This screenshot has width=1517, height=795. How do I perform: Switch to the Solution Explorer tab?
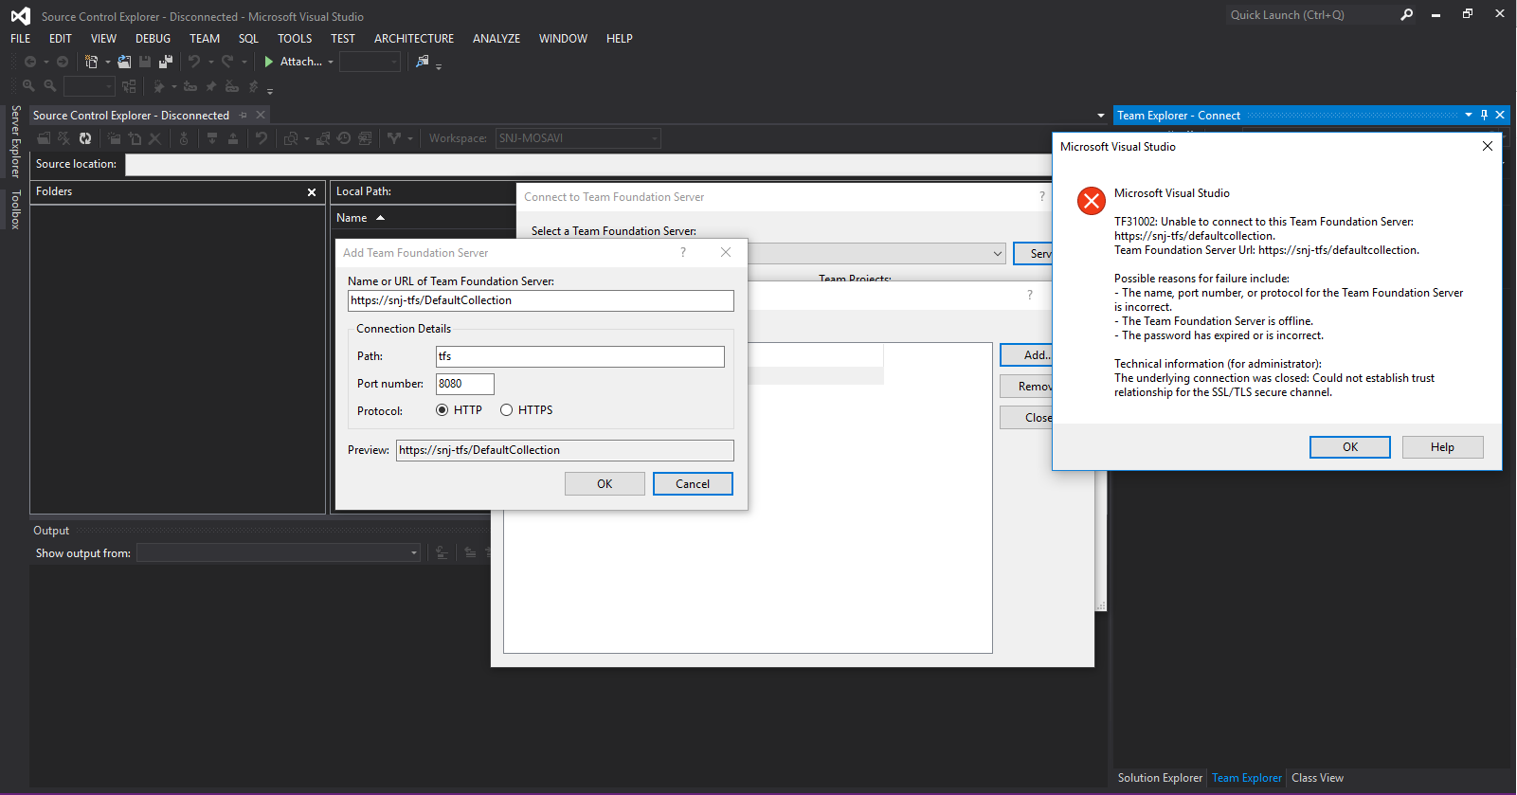tap(1159, 778)
